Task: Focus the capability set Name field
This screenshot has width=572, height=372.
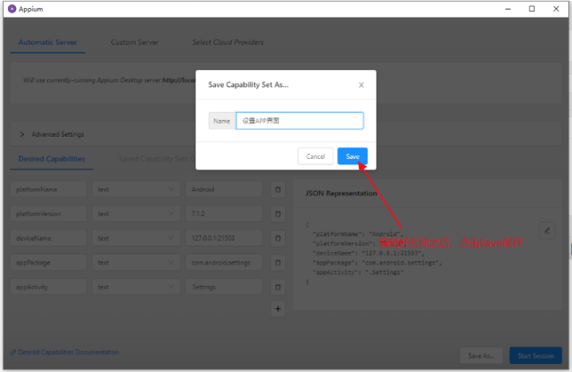Action: (x=300, y=121)
